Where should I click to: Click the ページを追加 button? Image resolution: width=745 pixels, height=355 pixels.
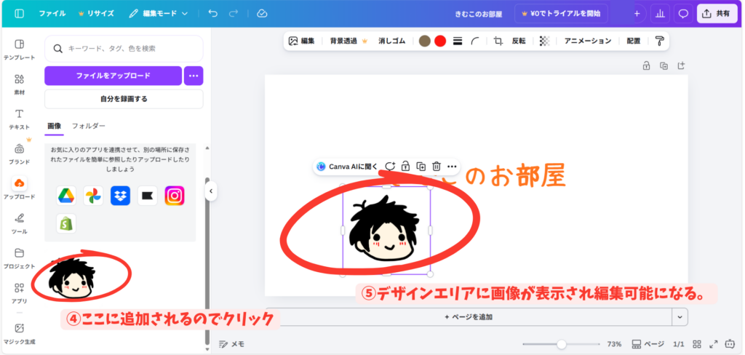[469, 316]
